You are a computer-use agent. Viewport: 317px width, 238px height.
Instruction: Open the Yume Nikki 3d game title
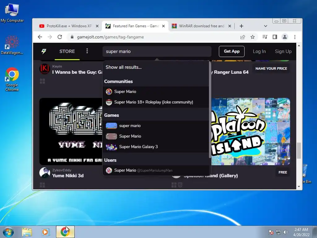pyautogui.click(x=68, y=176)
